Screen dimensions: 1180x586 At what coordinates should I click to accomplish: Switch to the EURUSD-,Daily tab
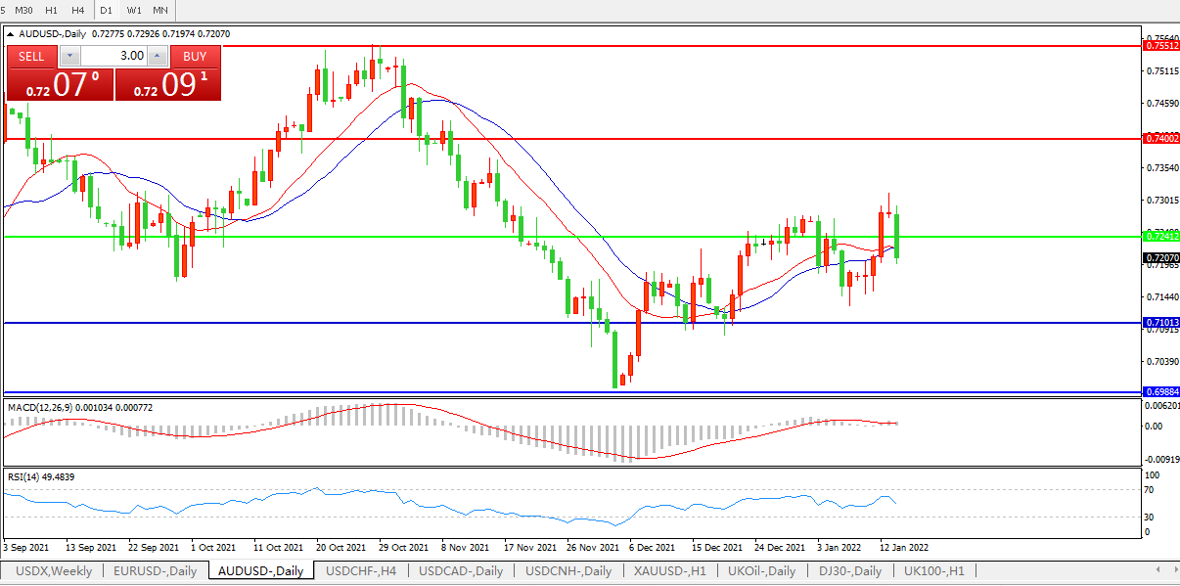click(155, 571)
